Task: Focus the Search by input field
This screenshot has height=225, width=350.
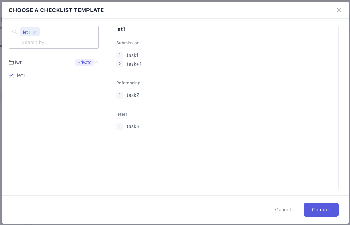Action: (56, 42)
